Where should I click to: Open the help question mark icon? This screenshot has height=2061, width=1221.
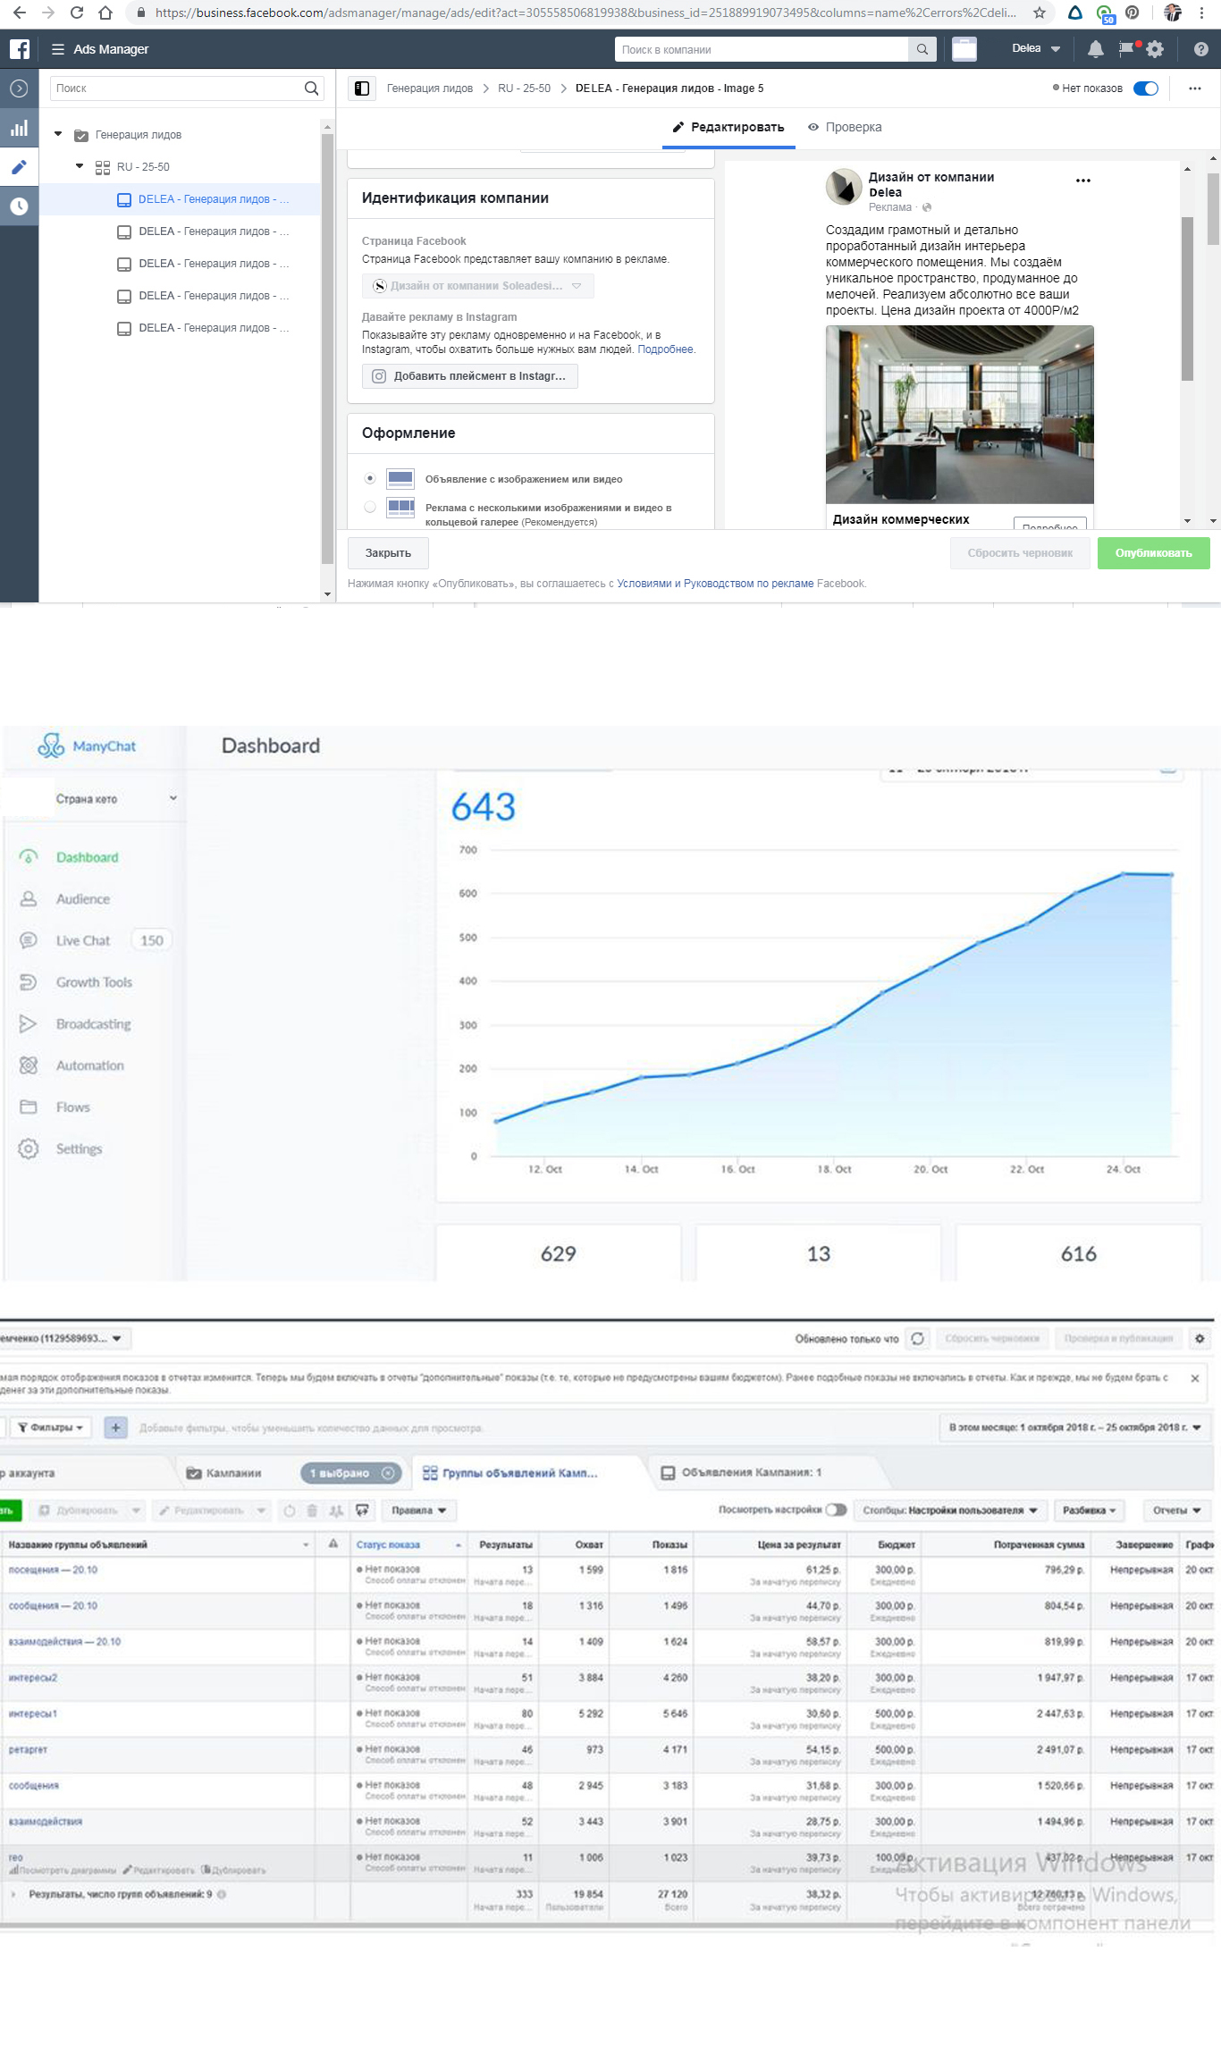coord(1201,49)
